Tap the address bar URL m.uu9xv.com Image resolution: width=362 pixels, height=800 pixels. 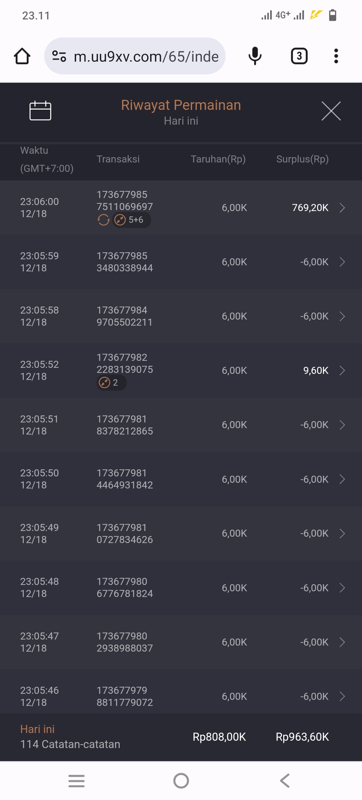(x=146, y=56)
